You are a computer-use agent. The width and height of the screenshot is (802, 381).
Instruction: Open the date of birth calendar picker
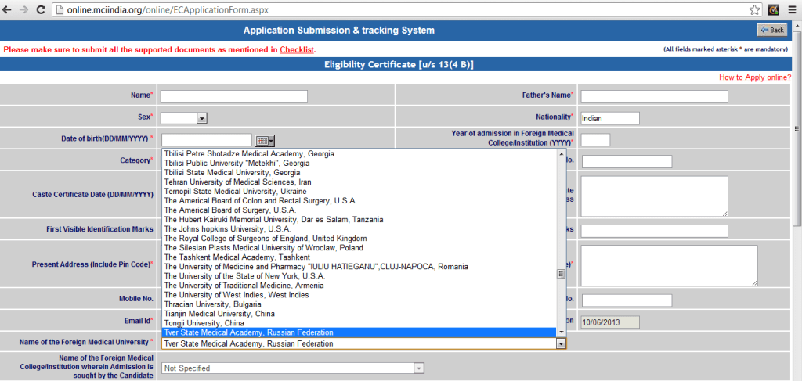point(265,140)
